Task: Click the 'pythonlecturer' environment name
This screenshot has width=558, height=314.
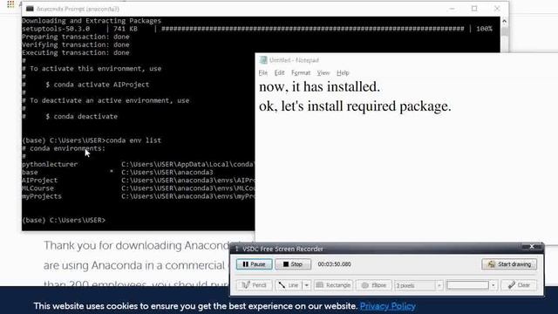Action: [x=50, y=164]
